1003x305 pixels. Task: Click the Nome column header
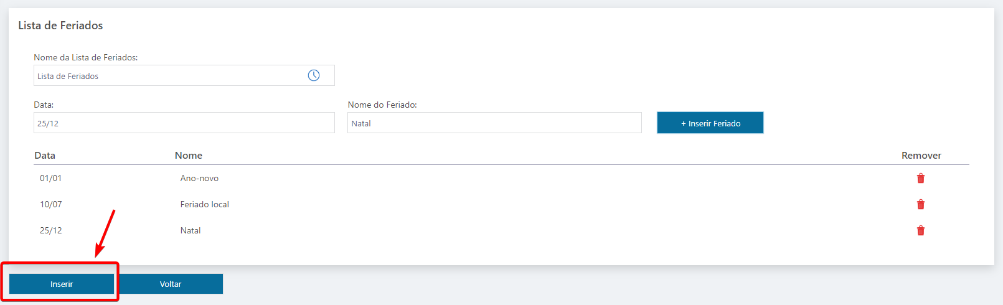[189, 156]
